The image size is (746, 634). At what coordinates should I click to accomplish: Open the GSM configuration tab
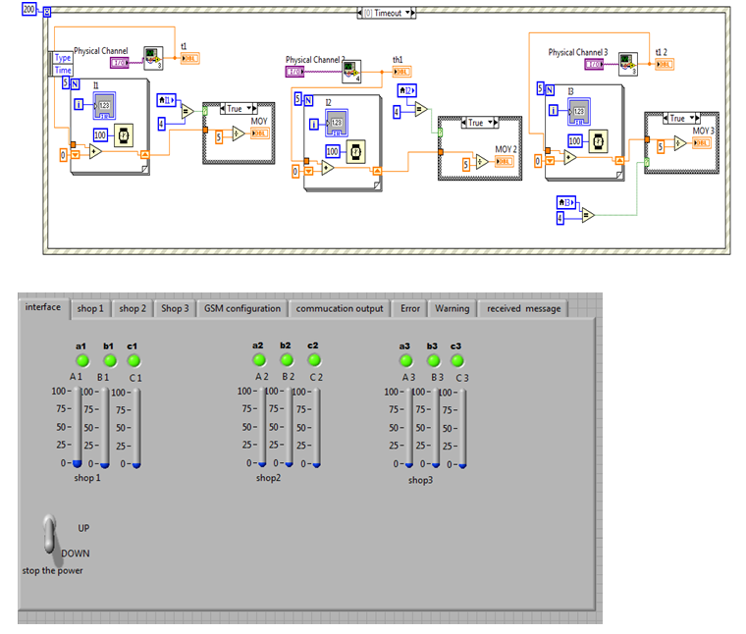(x=242, y=308)
